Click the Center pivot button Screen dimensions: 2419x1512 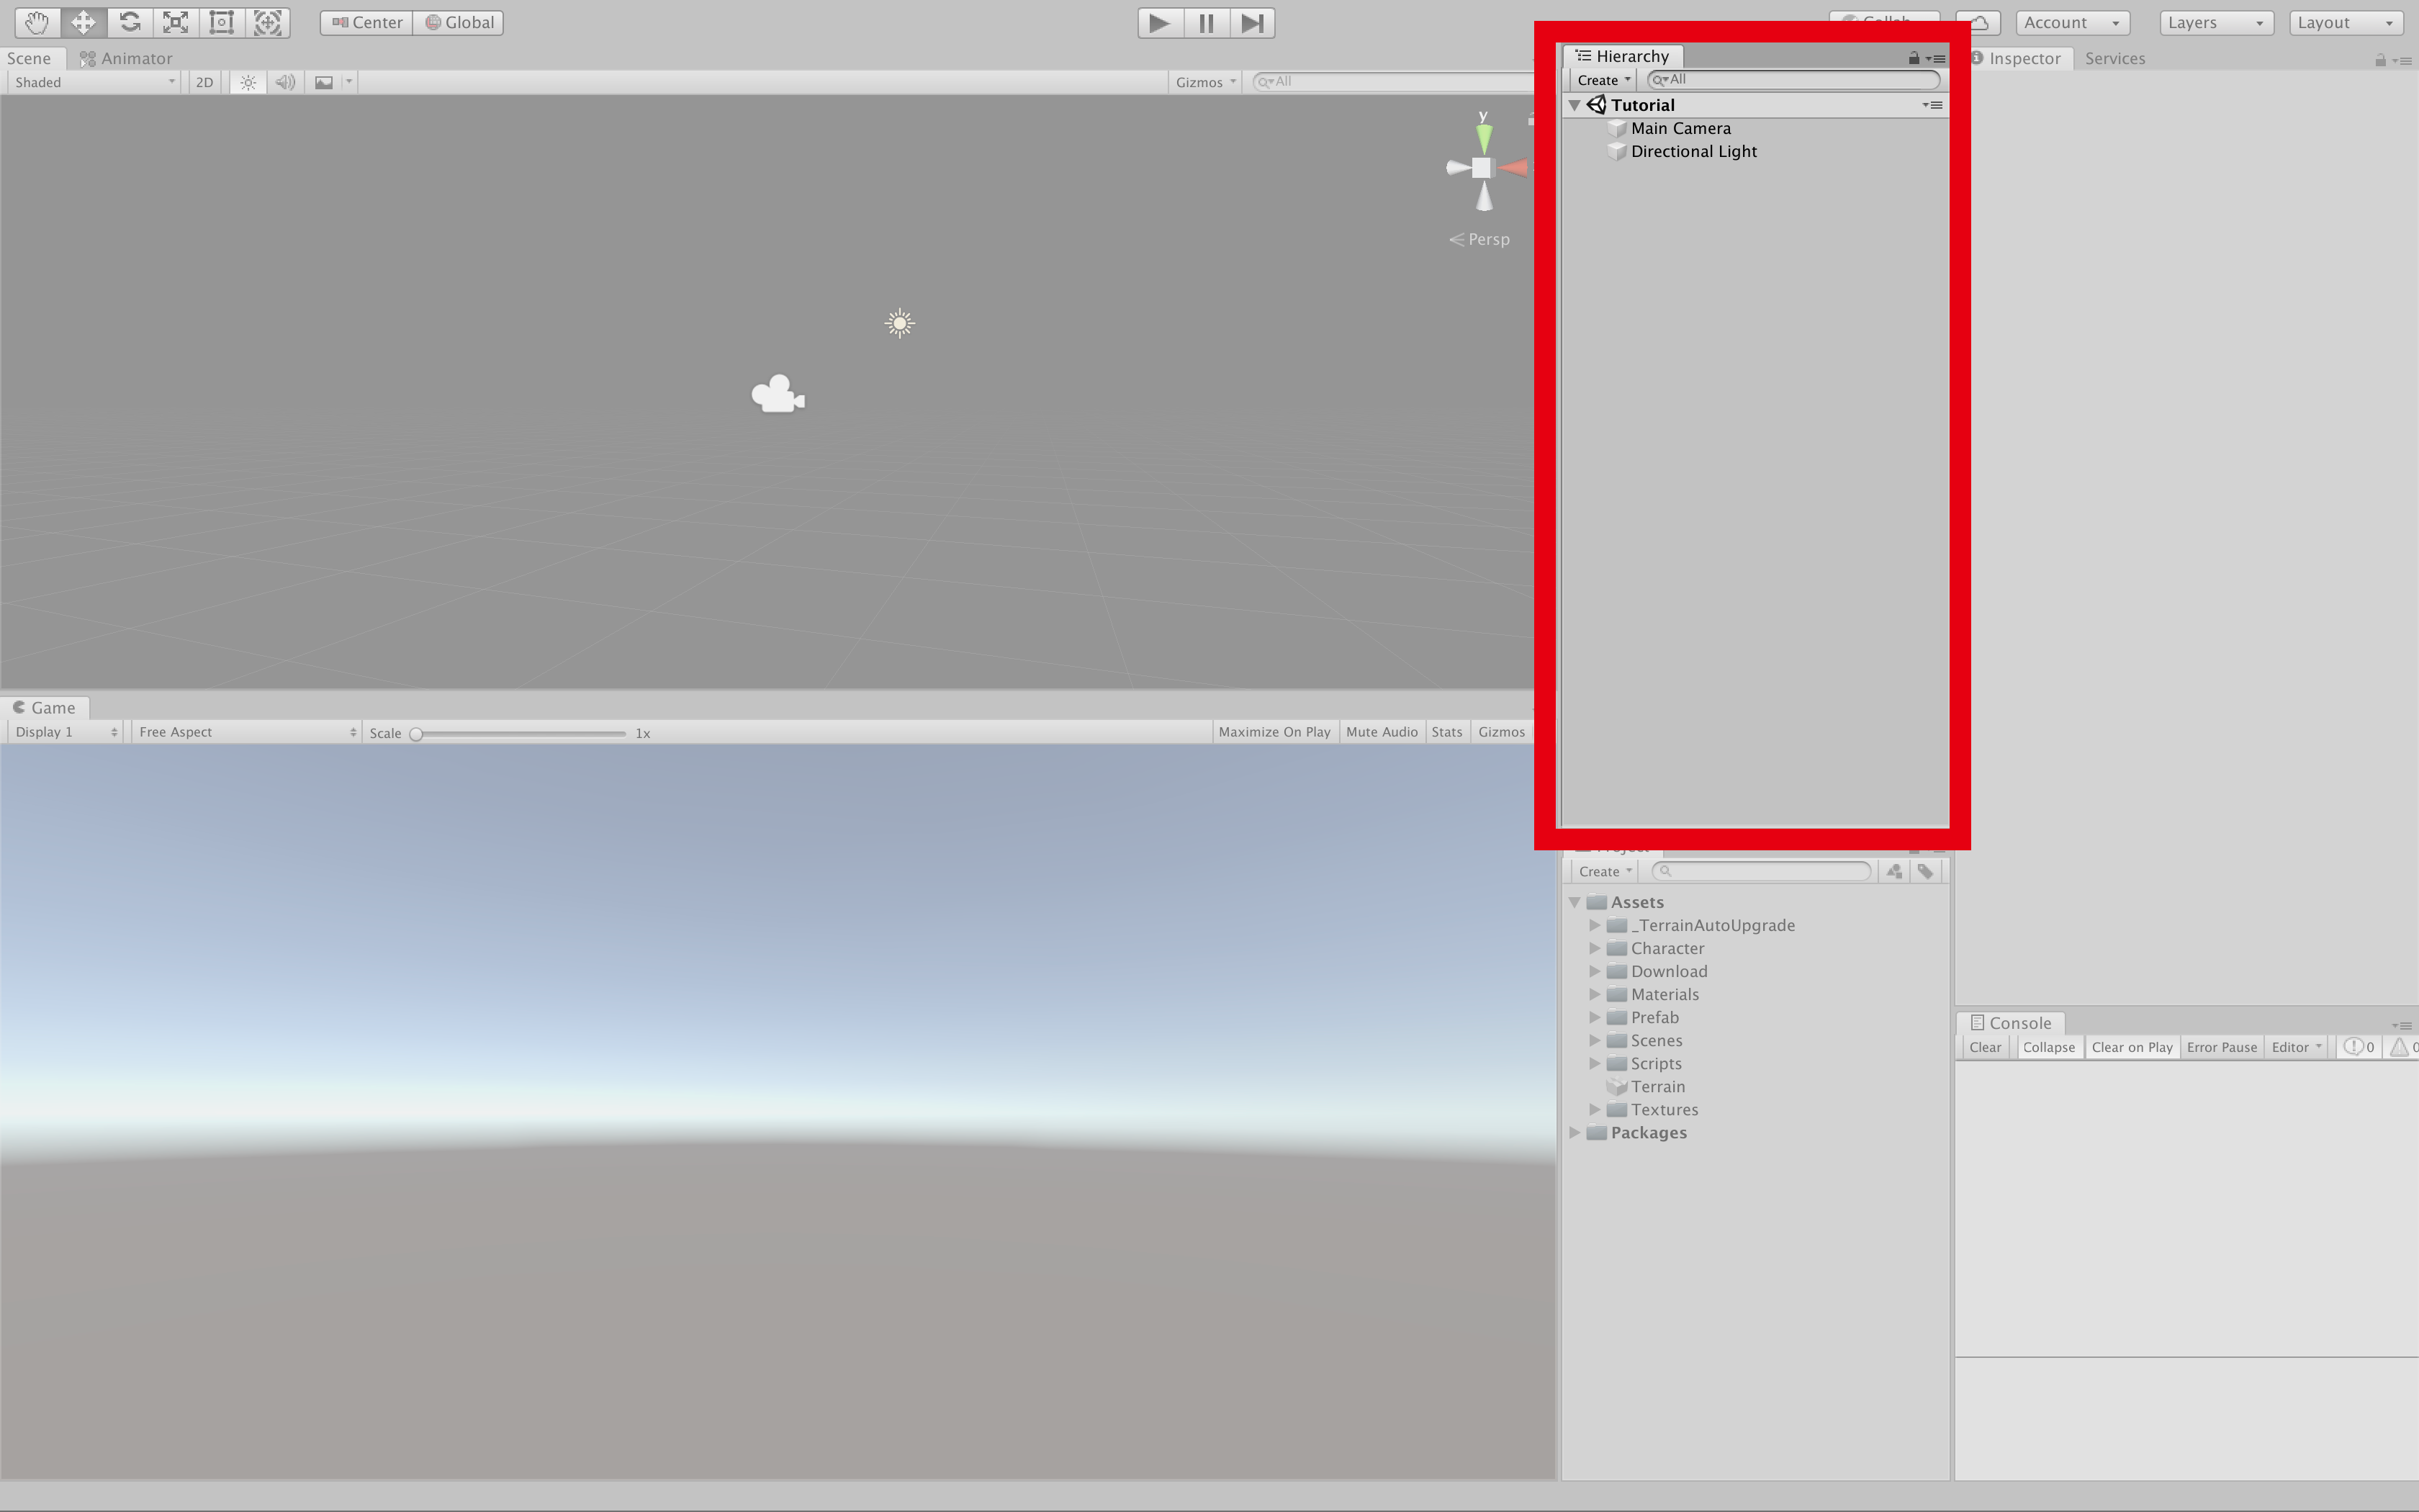click(x=367, y=22)
